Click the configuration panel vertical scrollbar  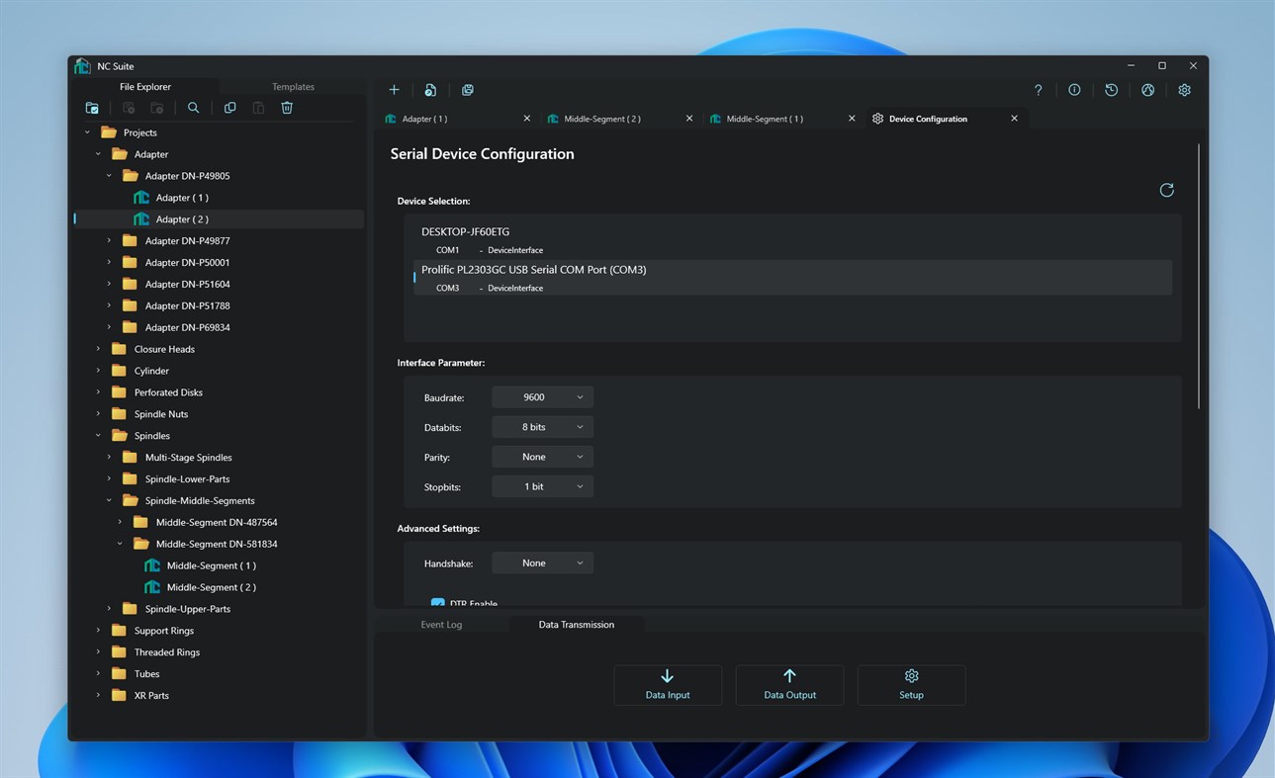click(x=1199, y=277)
